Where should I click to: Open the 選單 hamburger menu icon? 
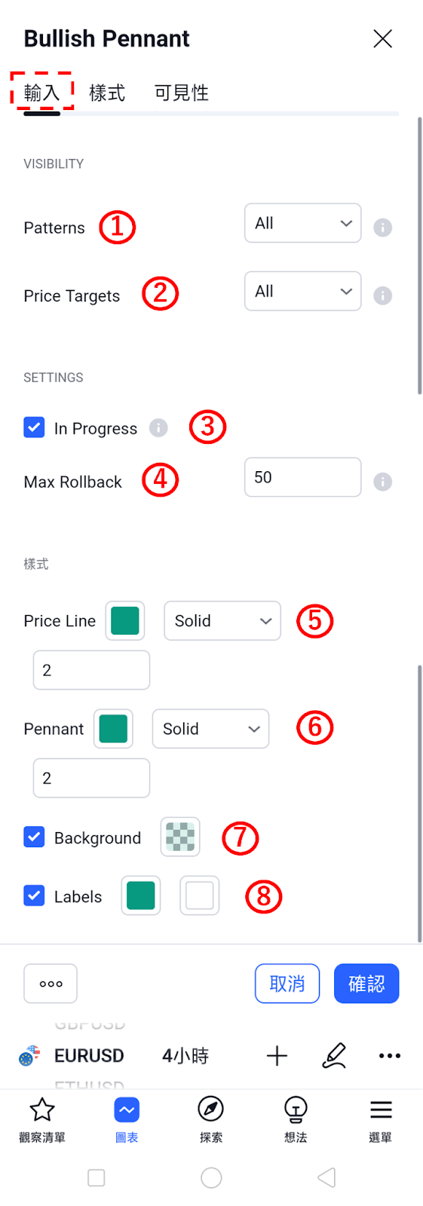381,1110
